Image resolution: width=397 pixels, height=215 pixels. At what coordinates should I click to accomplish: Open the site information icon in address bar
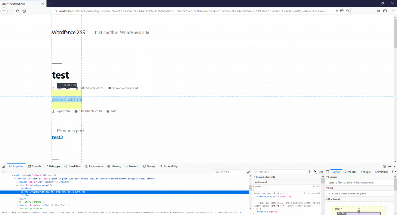pyautogui.click(x=55, y=11)
